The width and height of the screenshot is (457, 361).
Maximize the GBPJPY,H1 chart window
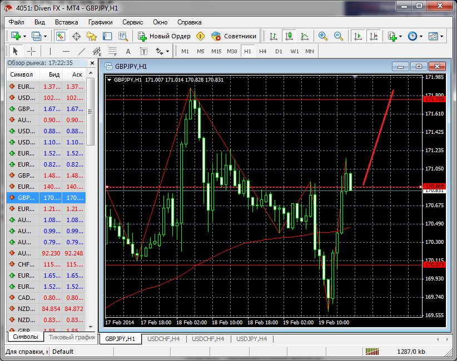tap(419, 67)
